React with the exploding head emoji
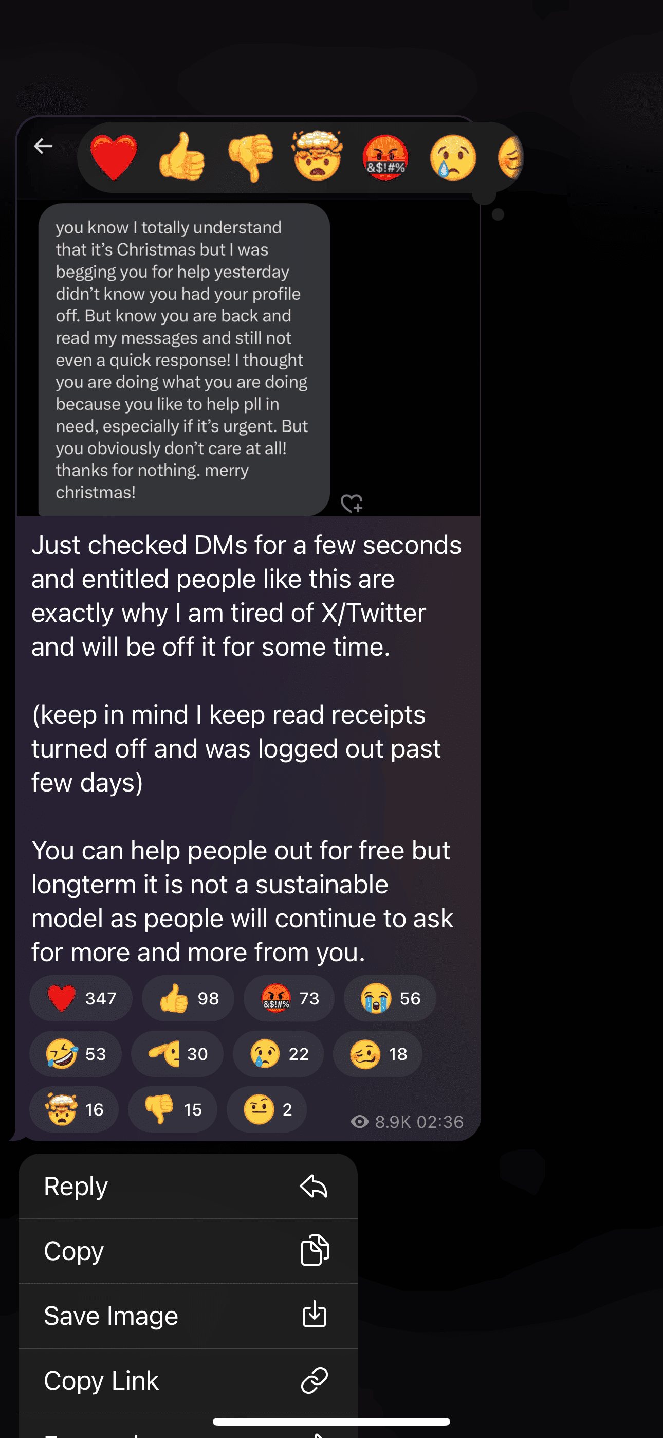The image size is (663, 1438). pos(318,156)
